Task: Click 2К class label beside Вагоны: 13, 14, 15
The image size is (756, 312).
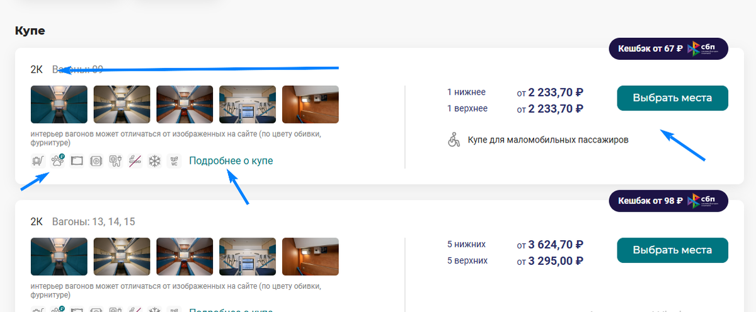Action: coord(37,222)
